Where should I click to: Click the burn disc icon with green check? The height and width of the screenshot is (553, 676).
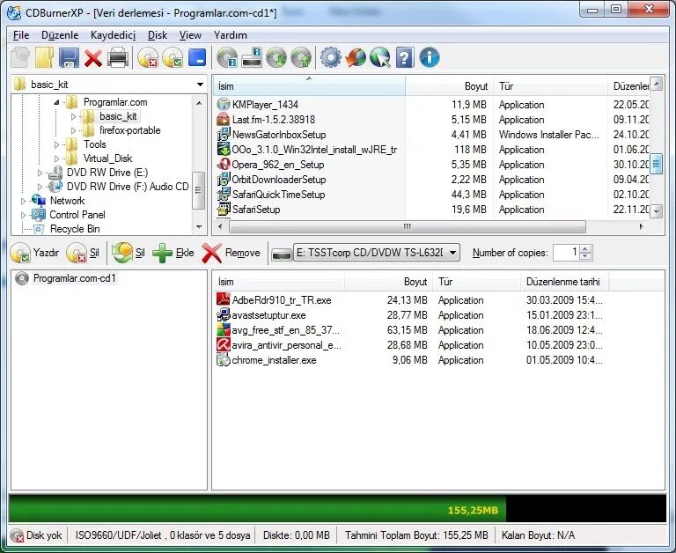tap(173, 58)
